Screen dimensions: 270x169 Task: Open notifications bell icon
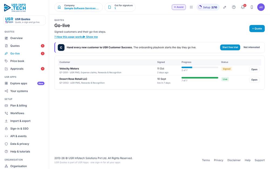[x=243, y=7]
